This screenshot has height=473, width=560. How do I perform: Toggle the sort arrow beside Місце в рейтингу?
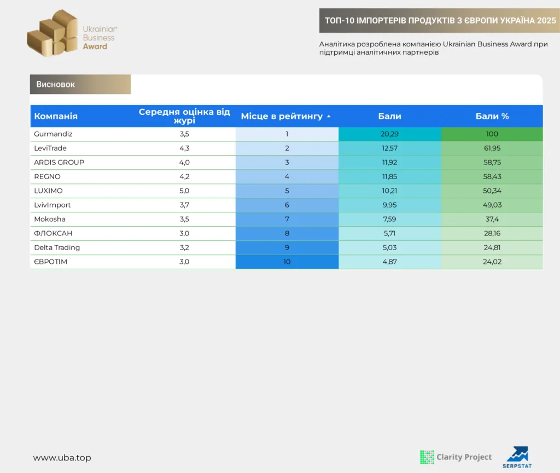pyautogui.click(x=329, y=116)
